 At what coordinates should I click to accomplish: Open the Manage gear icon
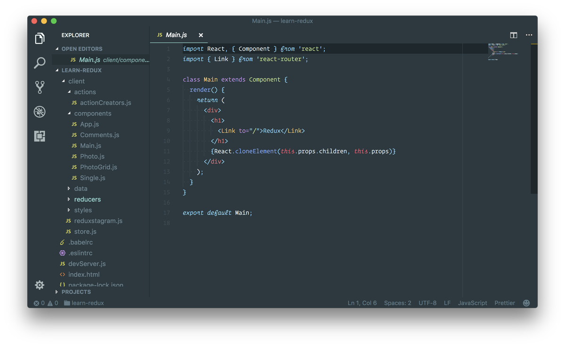tap(40, 284)
